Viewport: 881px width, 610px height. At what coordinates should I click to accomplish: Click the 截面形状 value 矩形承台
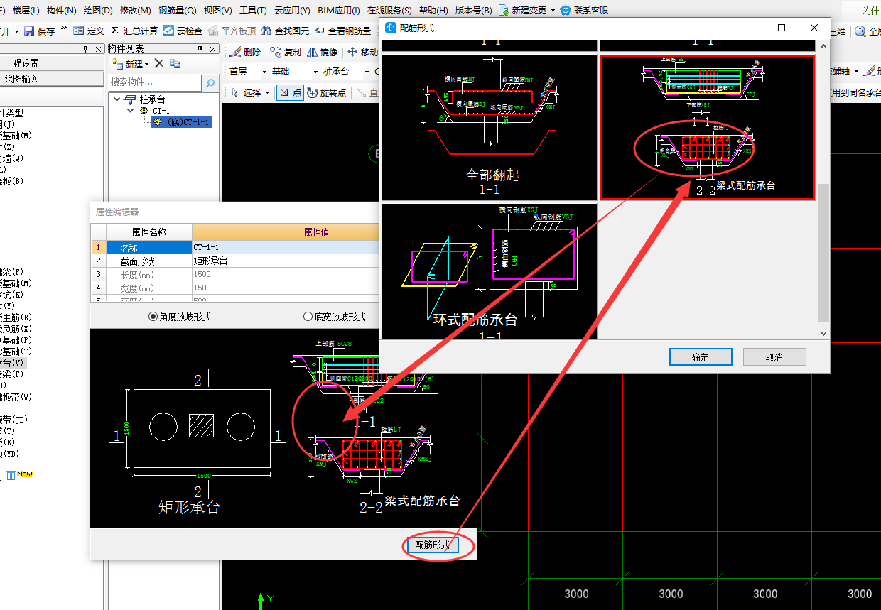click(x=286, y=261)
